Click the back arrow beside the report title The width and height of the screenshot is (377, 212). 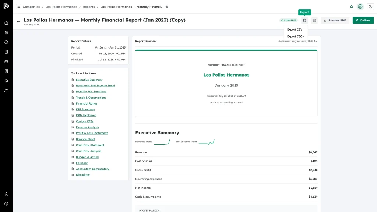pyautogui.click(x=18, y=22)
